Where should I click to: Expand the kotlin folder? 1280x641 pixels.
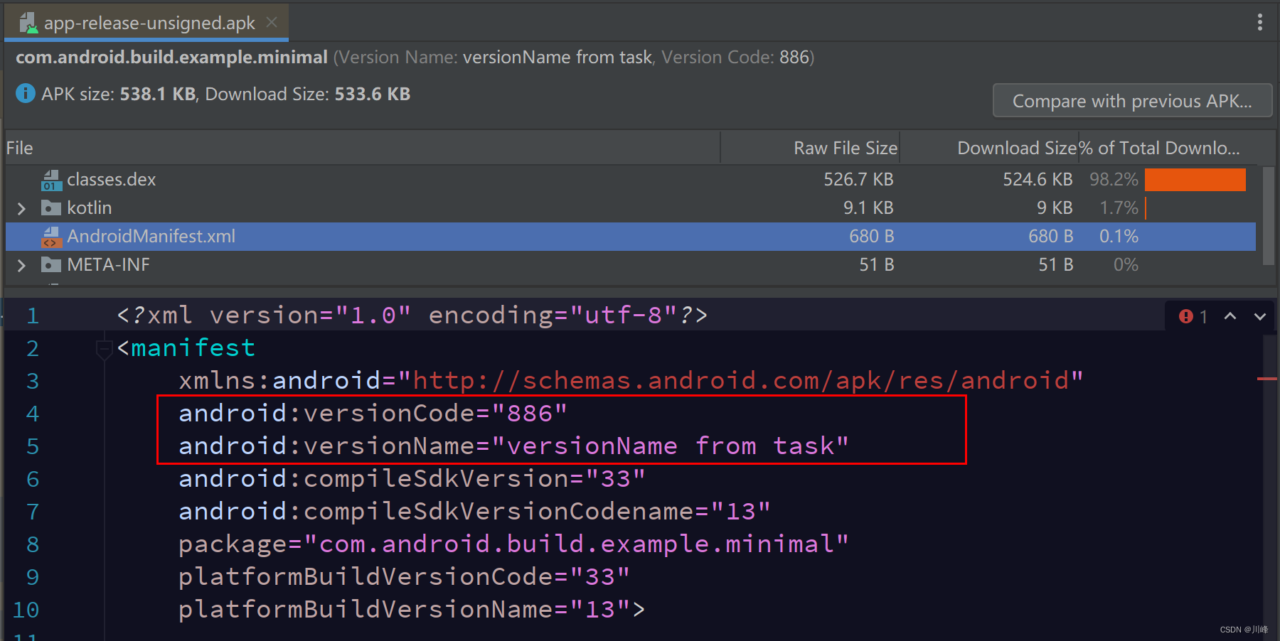21,208
